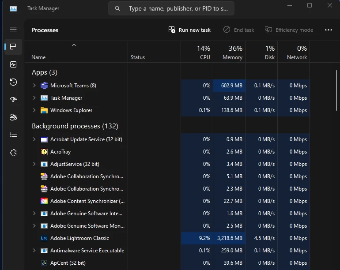Viewport: 340px width, 270px height.
Task: Open the Performance page icon
Action: pos(13,64)
